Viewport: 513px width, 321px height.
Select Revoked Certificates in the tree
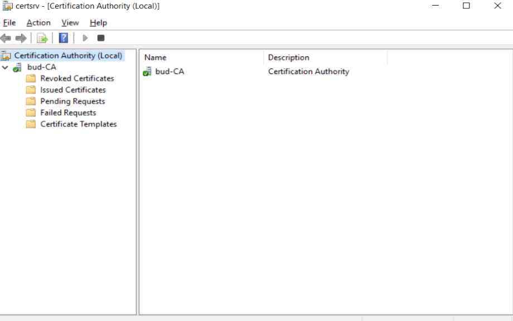click(x=77, y=79)
